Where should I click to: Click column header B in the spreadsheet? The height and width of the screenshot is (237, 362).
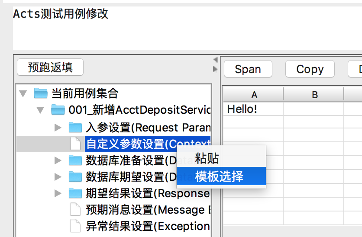(314, 95)
